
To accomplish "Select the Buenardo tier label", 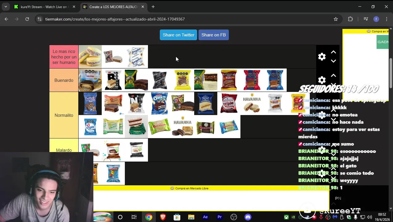I will click(x=64, y=80).
